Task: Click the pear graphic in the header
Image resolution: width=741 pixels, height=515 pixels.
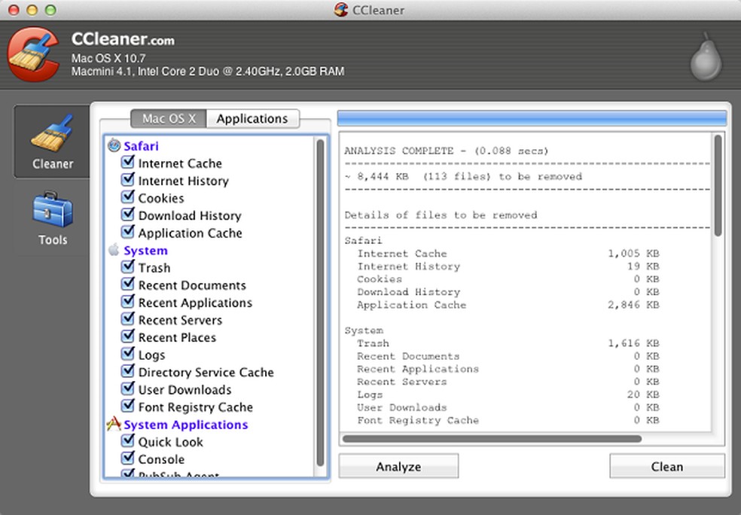Action: (x=705, y=58)
